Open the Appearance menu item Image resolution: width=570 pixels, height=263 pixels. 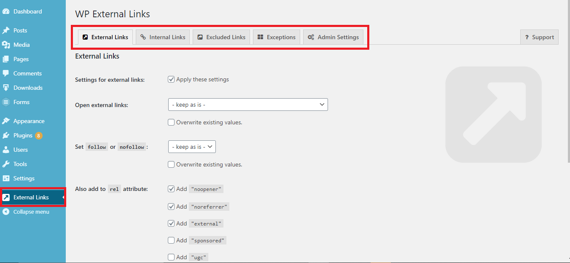[x=33, y=121]
